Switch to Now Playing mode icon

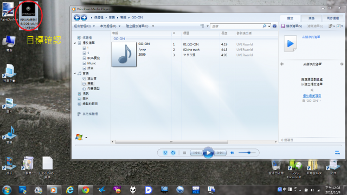point(337,153)
